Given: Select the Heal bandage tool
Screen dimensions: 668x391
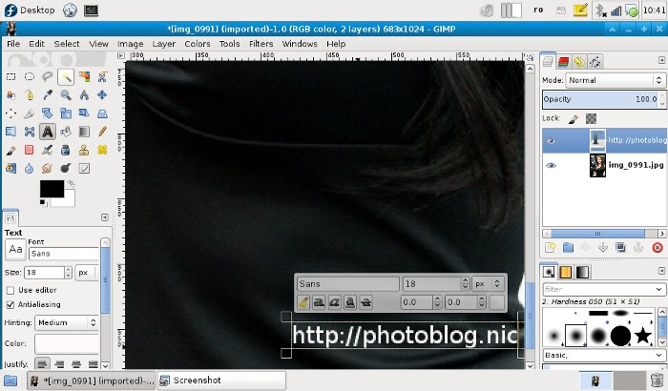Looking at the screenshot, I should (102, 150).
